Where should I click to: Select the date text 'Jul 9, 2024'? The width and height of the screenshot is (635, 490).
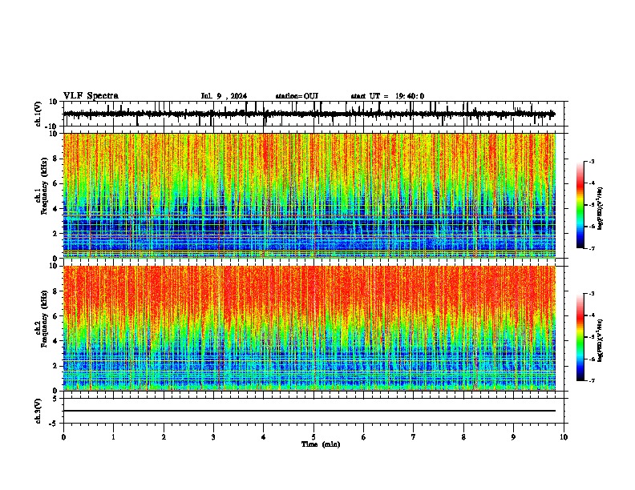224,96
